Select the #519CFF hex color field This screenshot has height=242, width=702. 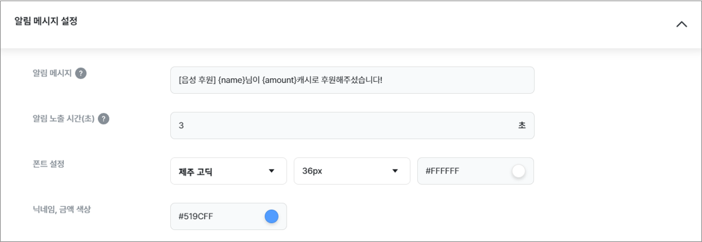coord(228,217)
